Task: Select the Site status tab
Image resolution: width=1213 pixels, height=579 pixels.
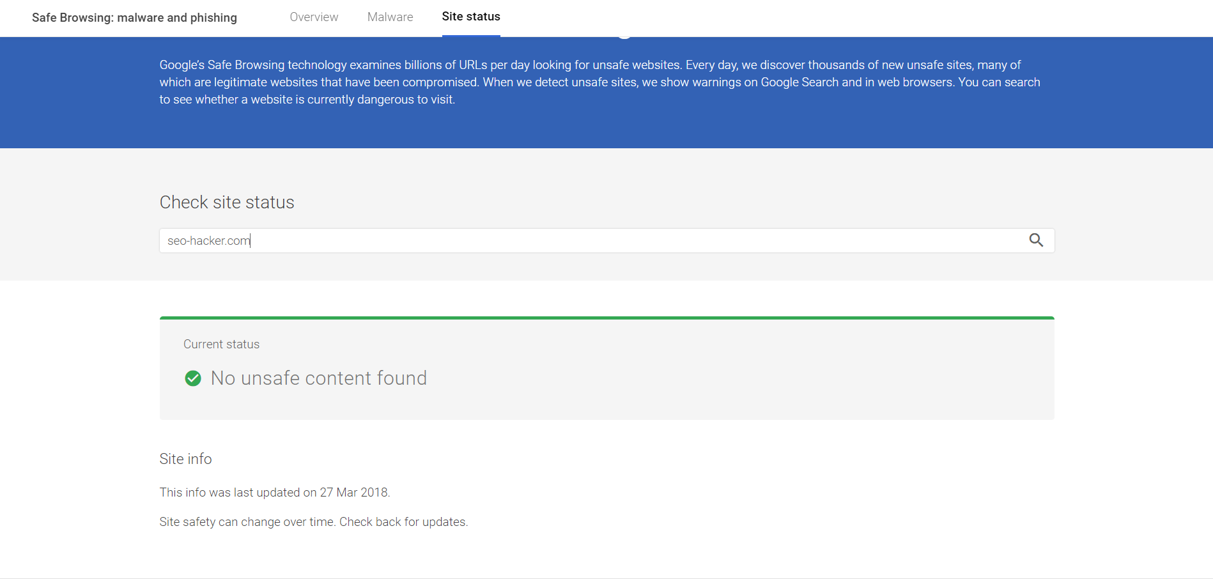Action: [x=471, y=17]
